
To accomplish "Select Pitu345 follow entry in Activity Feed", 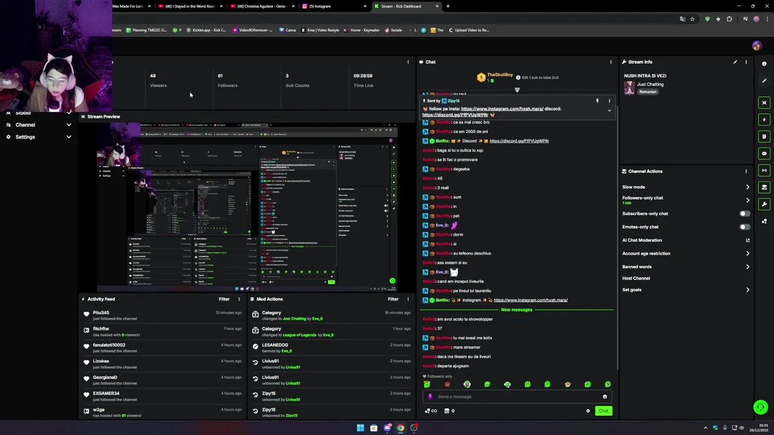I will click(x=163, y=315).
